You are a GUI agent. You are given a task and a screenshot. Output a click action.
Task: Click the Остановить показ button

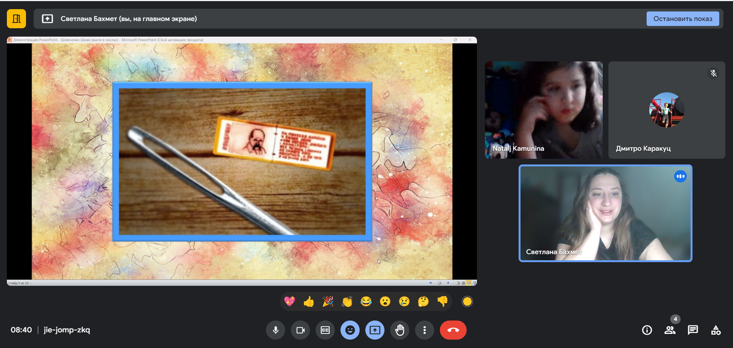pyautogui.click(x=683, y=19)
